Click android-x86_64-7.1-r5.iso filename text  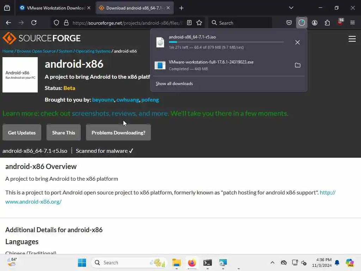tap(35, 151)
